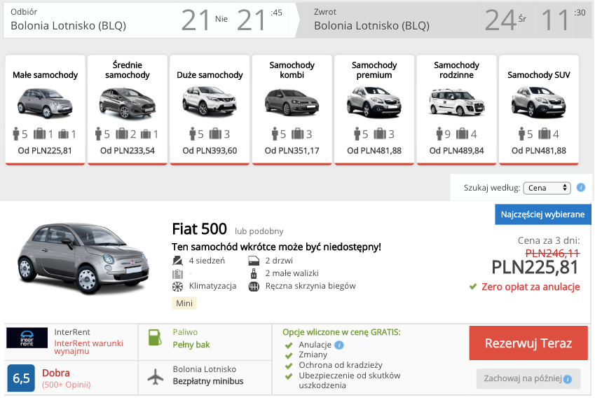
Task: Select the Małe samochody category
Action: [x=45, y=110]
